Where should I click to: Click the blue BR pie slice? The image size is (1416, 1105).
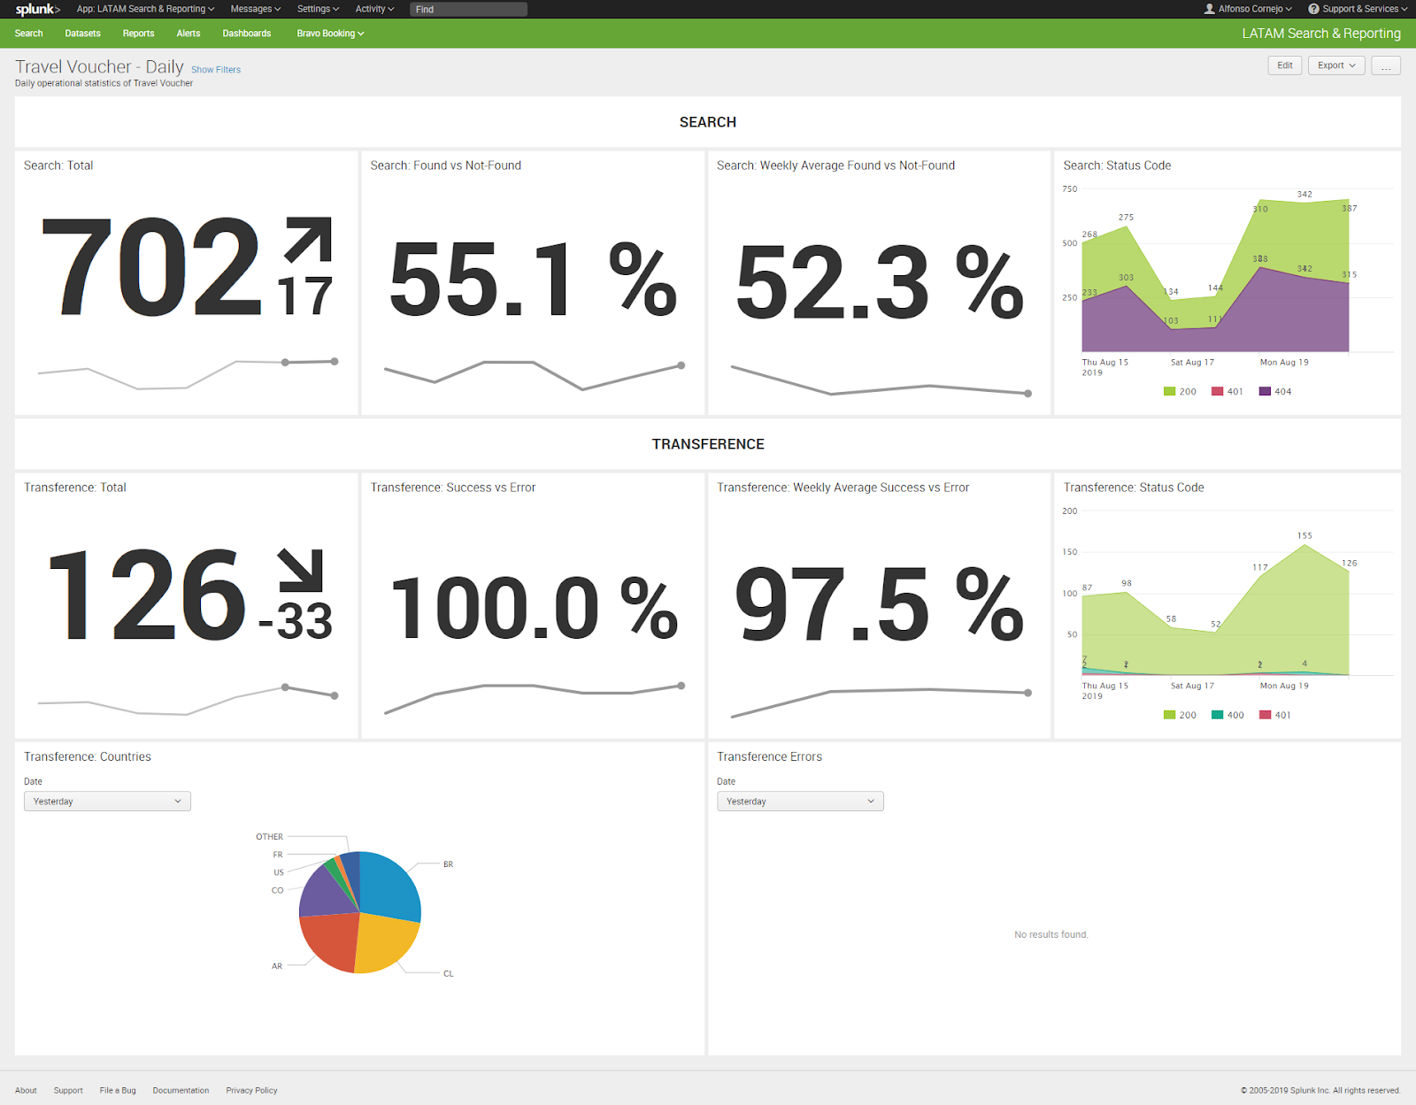tap(389, 886)
